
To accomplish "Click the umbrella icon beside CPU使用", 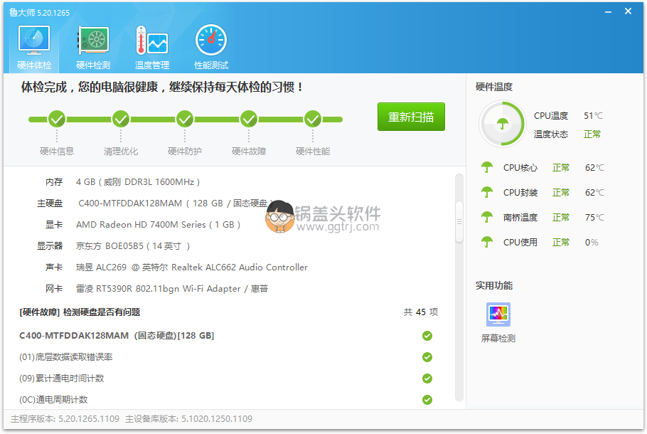I will coord(487,242).
